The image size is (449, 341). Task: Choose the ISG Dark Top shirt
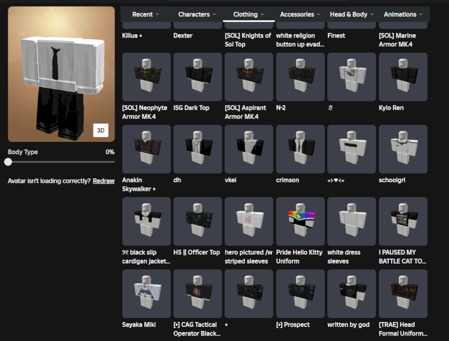[198, 77]
